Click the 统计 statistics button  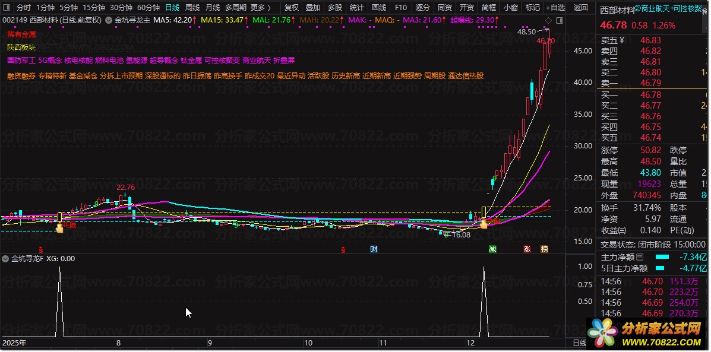[357, 7]
